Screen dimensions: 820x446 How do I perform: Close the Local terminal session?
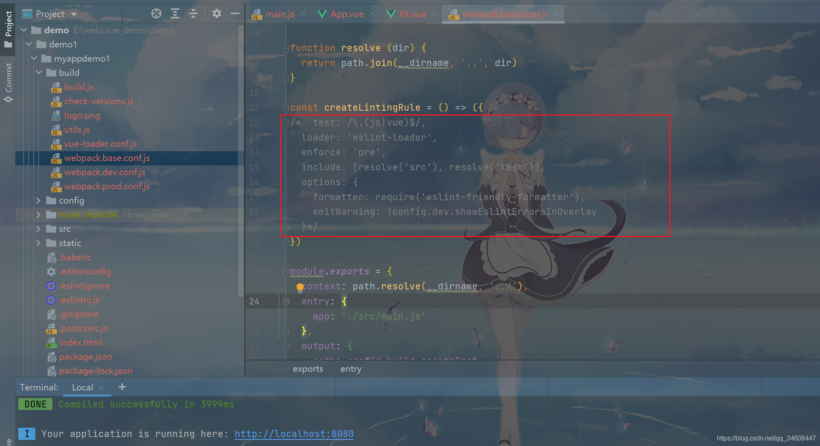[x=101, y=388]
